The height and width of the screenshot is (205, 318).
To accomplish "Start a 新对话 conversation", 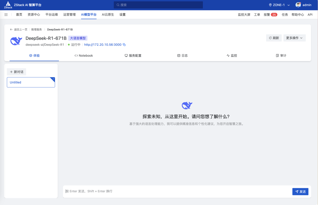I will tap(16, 72).
